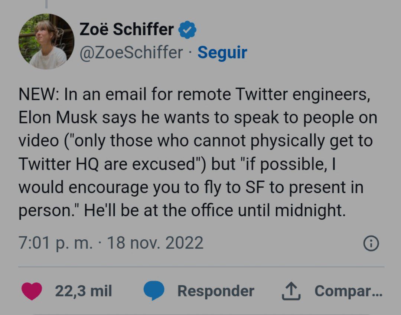
Task: Click the blue reply bubble icon
Action: [154, 291]
